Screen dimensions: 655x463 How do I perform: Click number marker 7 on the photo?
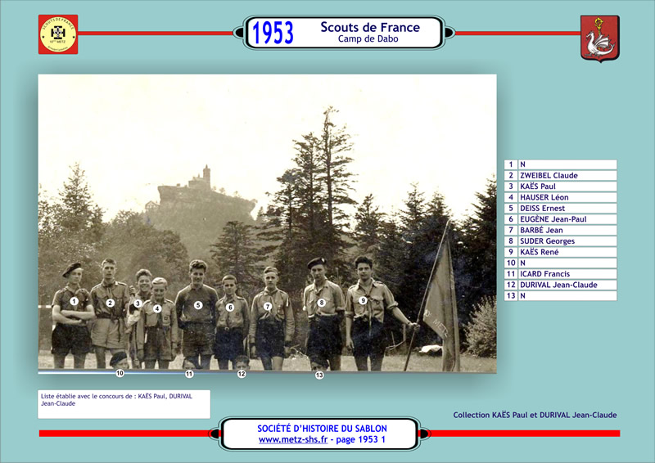[x=268, y=307]
